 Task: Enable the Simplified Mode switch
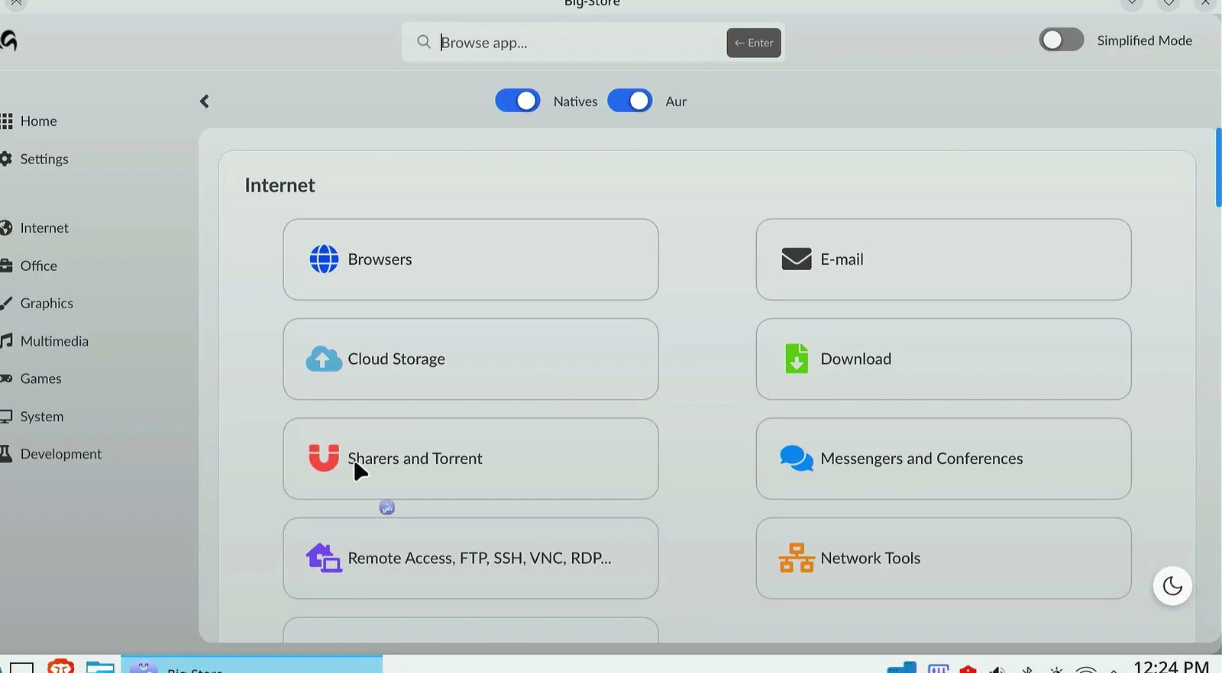tap(1061, 40)
